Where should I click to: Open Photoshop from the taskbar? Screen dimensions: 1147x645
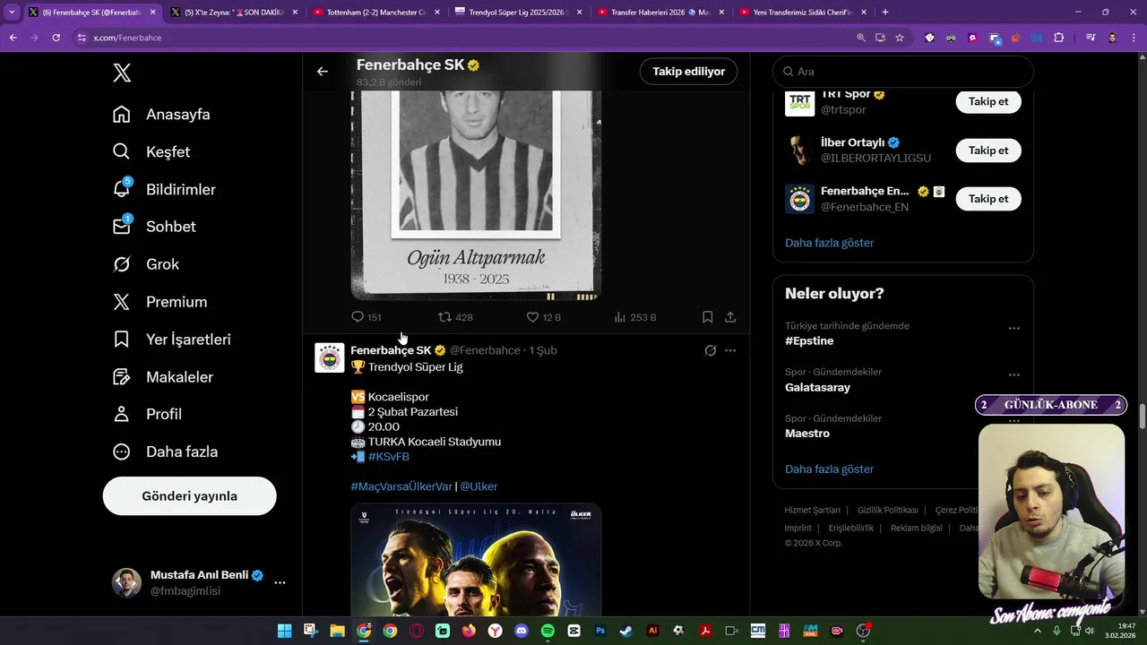click(x=600, y=631)
